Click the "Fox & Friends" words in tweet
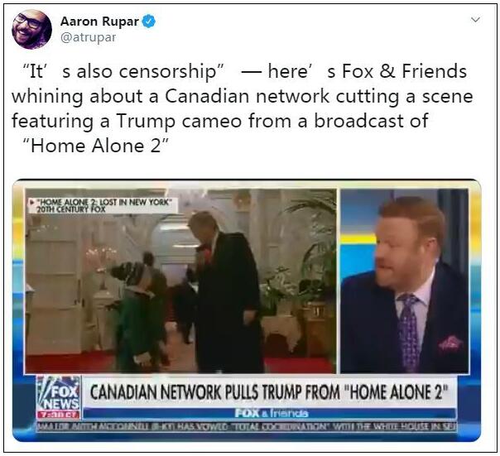Image resolution: width=500 pixels, height=456 pixels. (x=404, y=71)
